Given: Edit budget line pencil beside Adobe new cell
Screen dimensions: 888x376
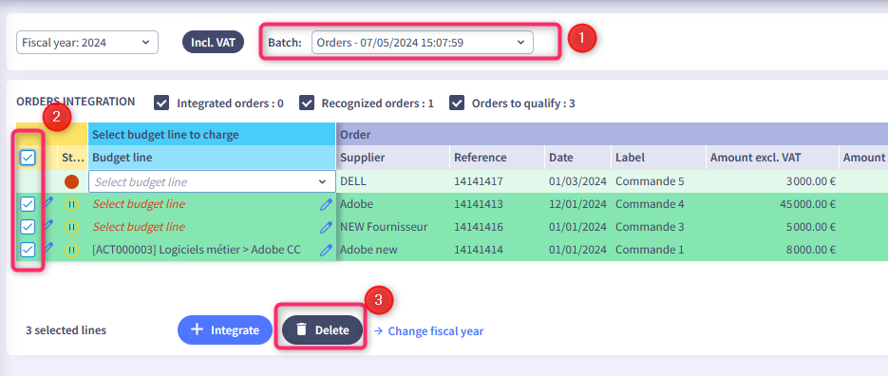Looking at the screenshot, I should [x=326, y=250].
